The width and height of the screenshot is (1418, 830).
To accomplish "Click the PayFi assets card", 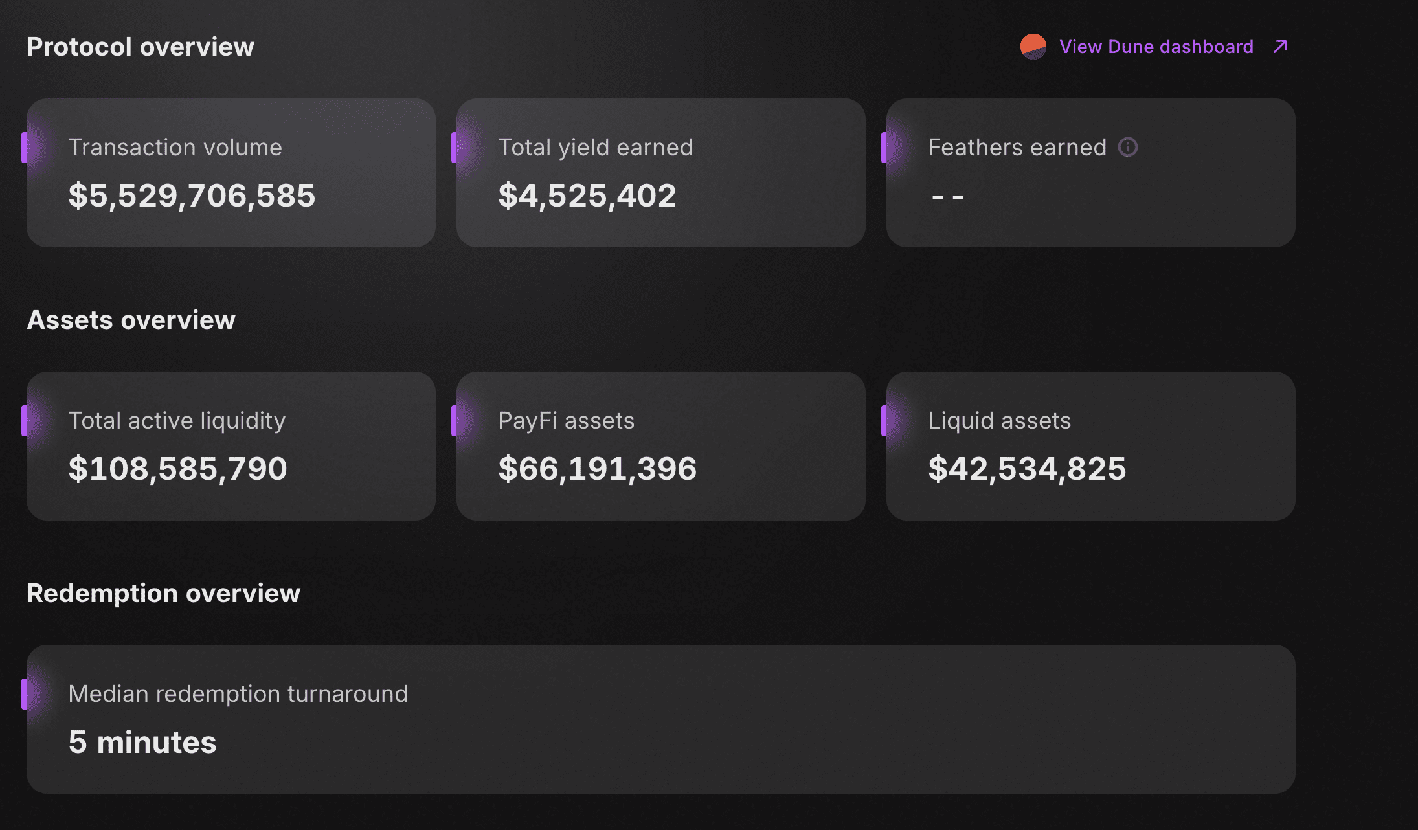I will [x=660, y=445].
